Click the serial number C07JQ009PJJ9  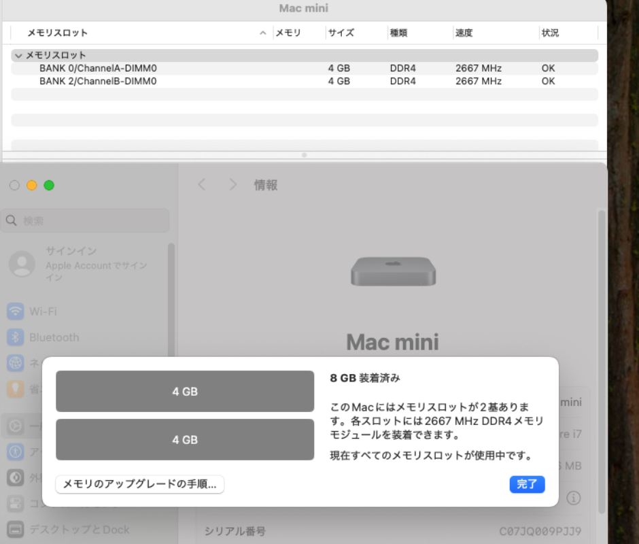pyautogui.click(x=540, y=531)
